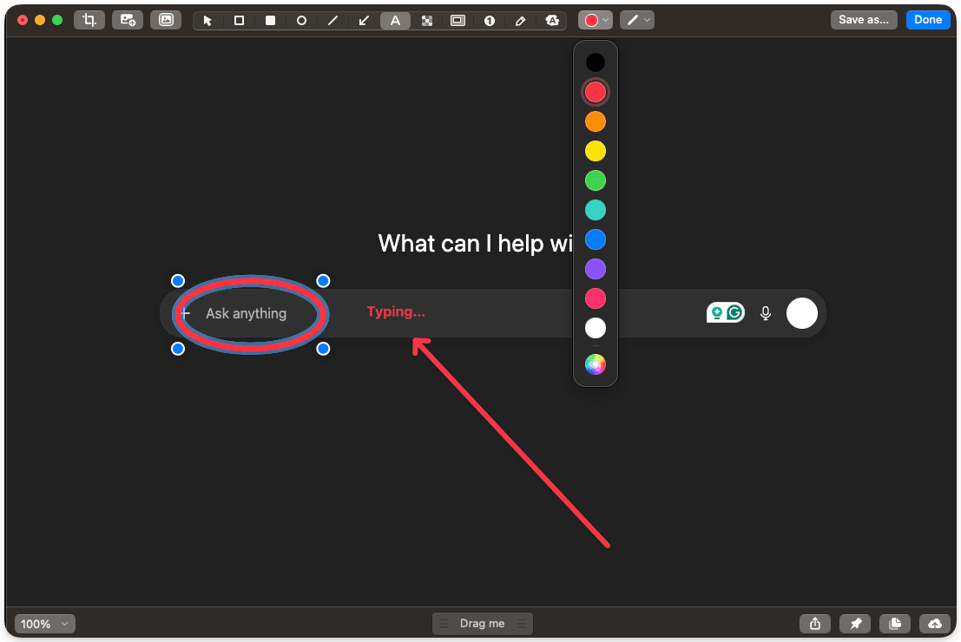Open the zoom level dropdown

44,623
